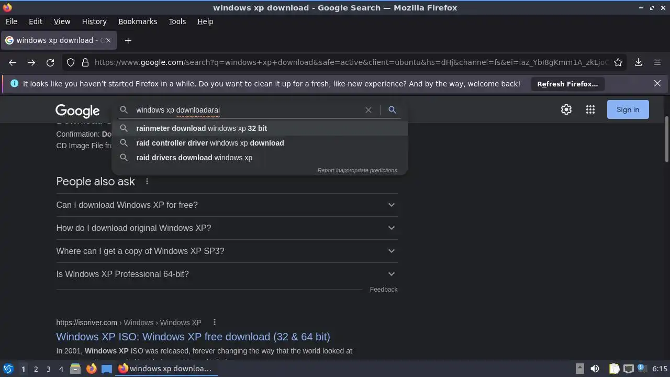Switch to workspace 3
This screenshot has width=670, height=377.
click(x=48, y=369)
